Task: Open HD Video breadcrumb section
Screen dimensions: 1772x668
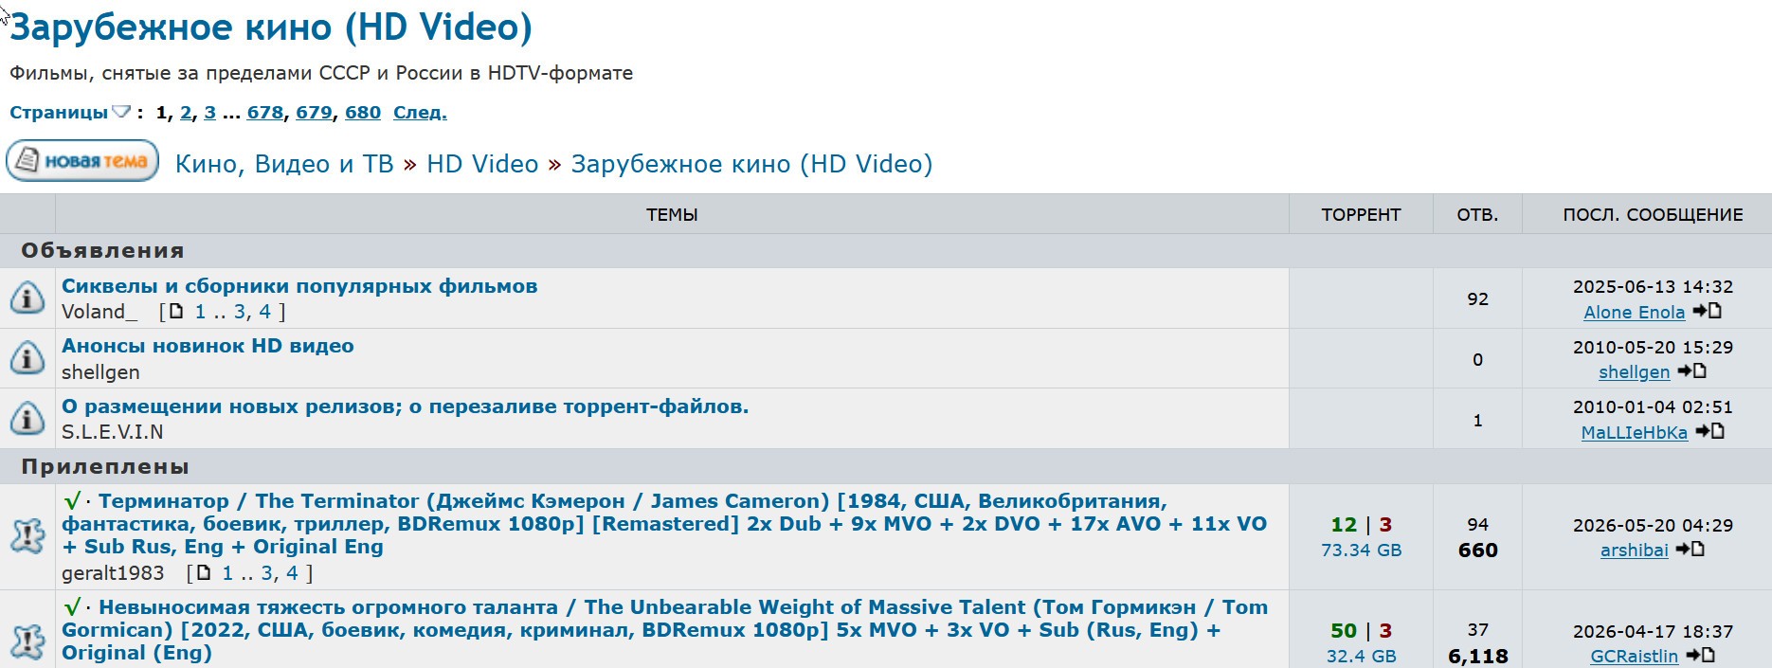Action: (x=482, y=164)
